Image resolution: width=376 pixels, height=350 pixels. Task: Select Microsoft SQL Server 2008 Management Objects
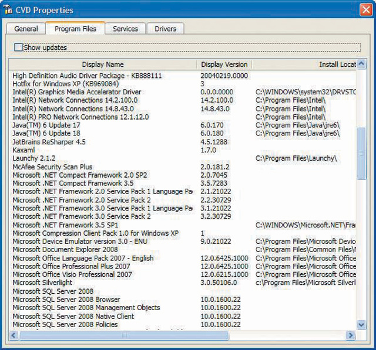point(86,307)
